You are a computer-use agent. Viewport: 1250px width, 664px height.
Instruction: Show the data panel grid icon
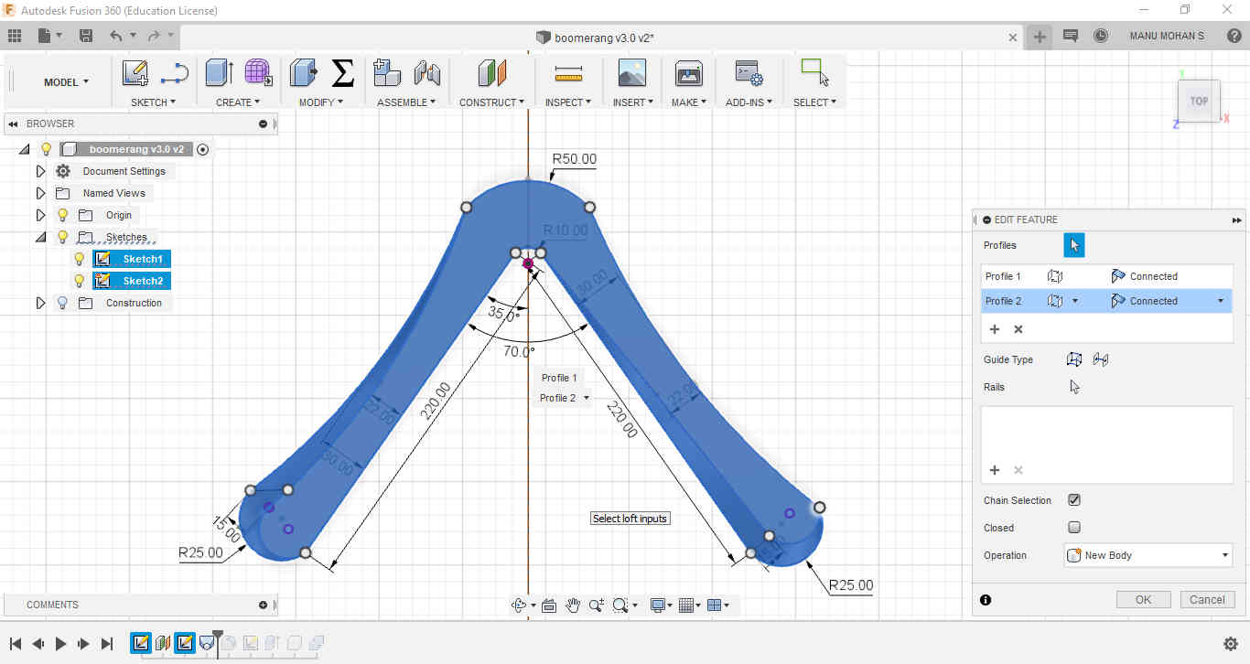[15, 36]
